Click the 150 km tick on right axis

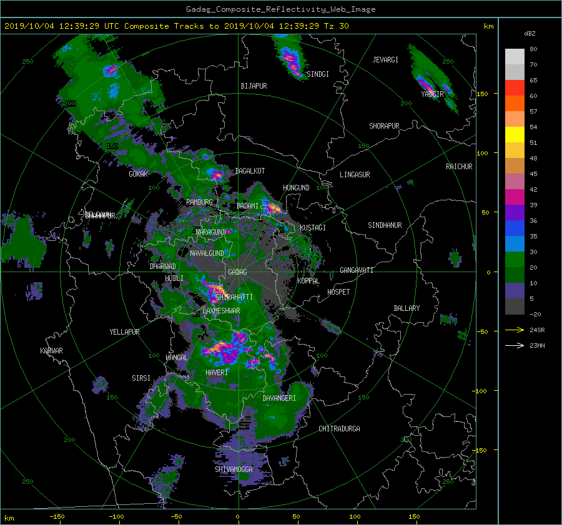[483, 94]
